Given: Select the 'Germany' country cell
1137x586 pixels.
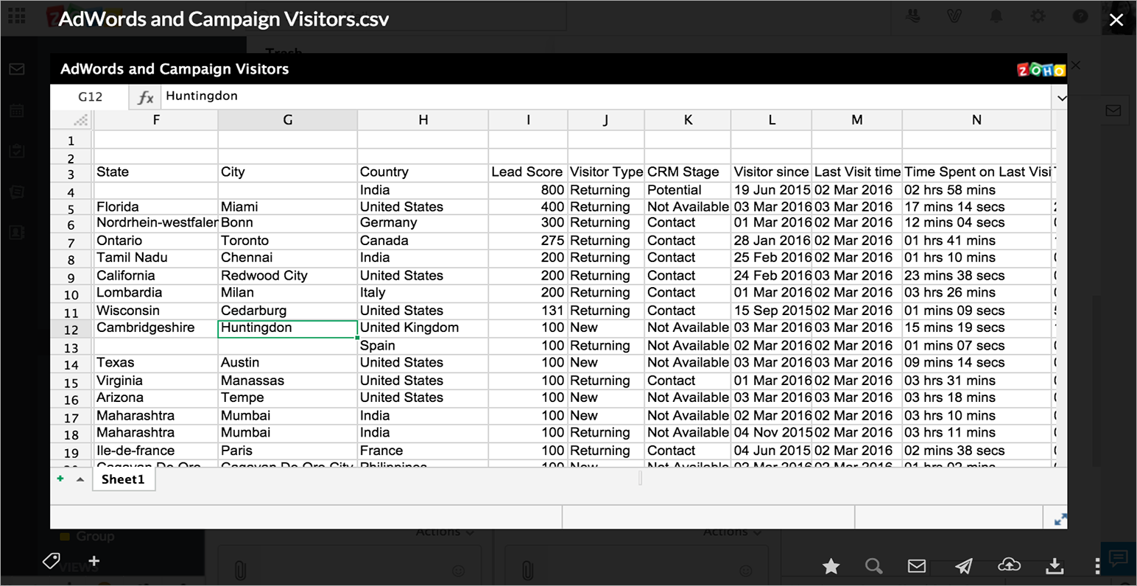Looking at the screenshot, I should tap(423, 223).
